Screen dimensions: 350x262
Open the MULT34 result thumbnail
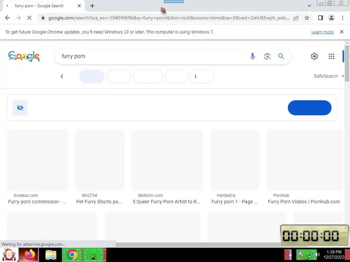pyautogui.click(x=99, y=160)
